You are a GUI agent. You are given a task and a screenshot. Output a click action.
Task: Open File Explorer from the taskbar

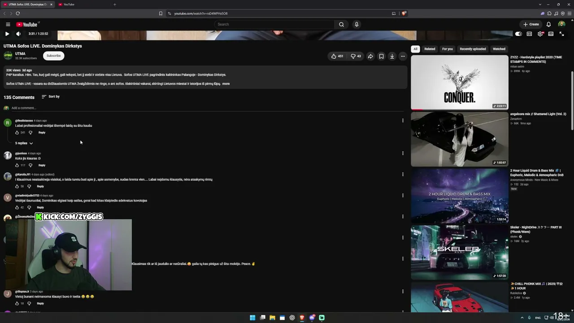click(x=272, y=318)
